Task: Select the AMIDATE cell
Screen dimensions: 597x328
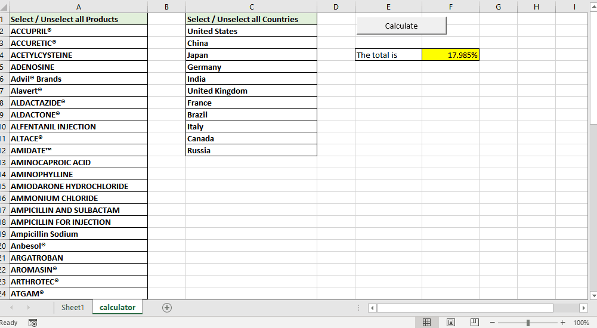Action: (79, 150)
